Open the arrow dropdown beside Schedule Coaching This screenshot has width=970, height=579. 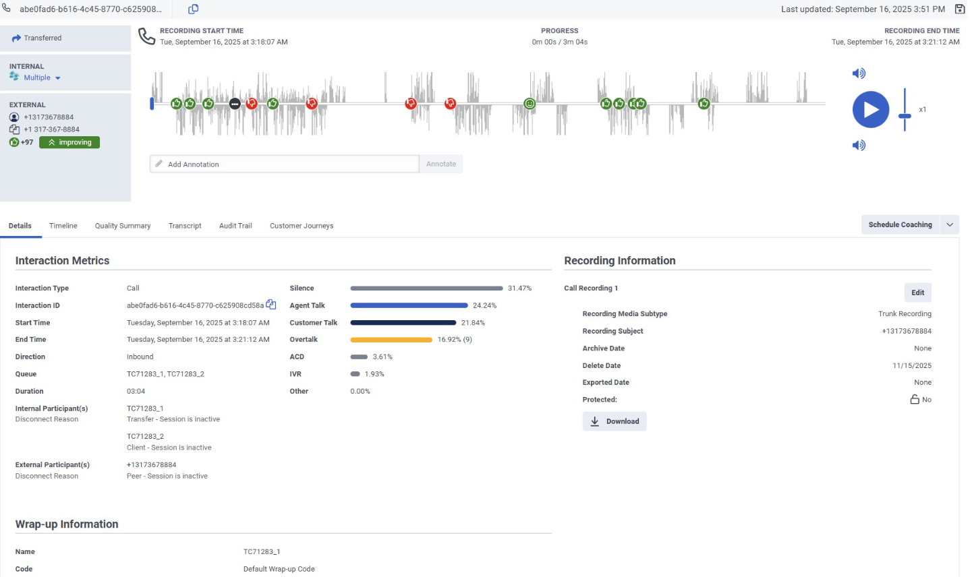pyautogui.click(x=950, y=225)
